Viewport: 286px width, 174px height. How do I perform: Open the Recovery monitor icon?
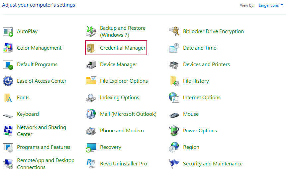pos(91,147)
